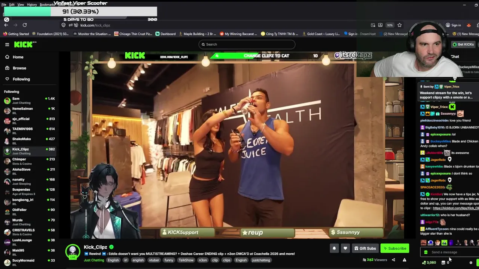Click the Kick_Clipz streamer avatar
The image size is (479, 269).
[x=73, y=251]
